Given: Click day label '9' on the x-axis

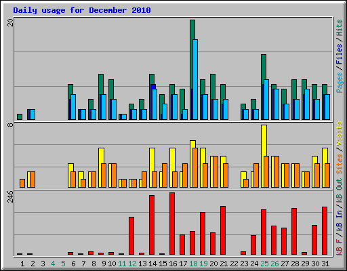Looking at the screenshot, I should [x=104, y=264].
